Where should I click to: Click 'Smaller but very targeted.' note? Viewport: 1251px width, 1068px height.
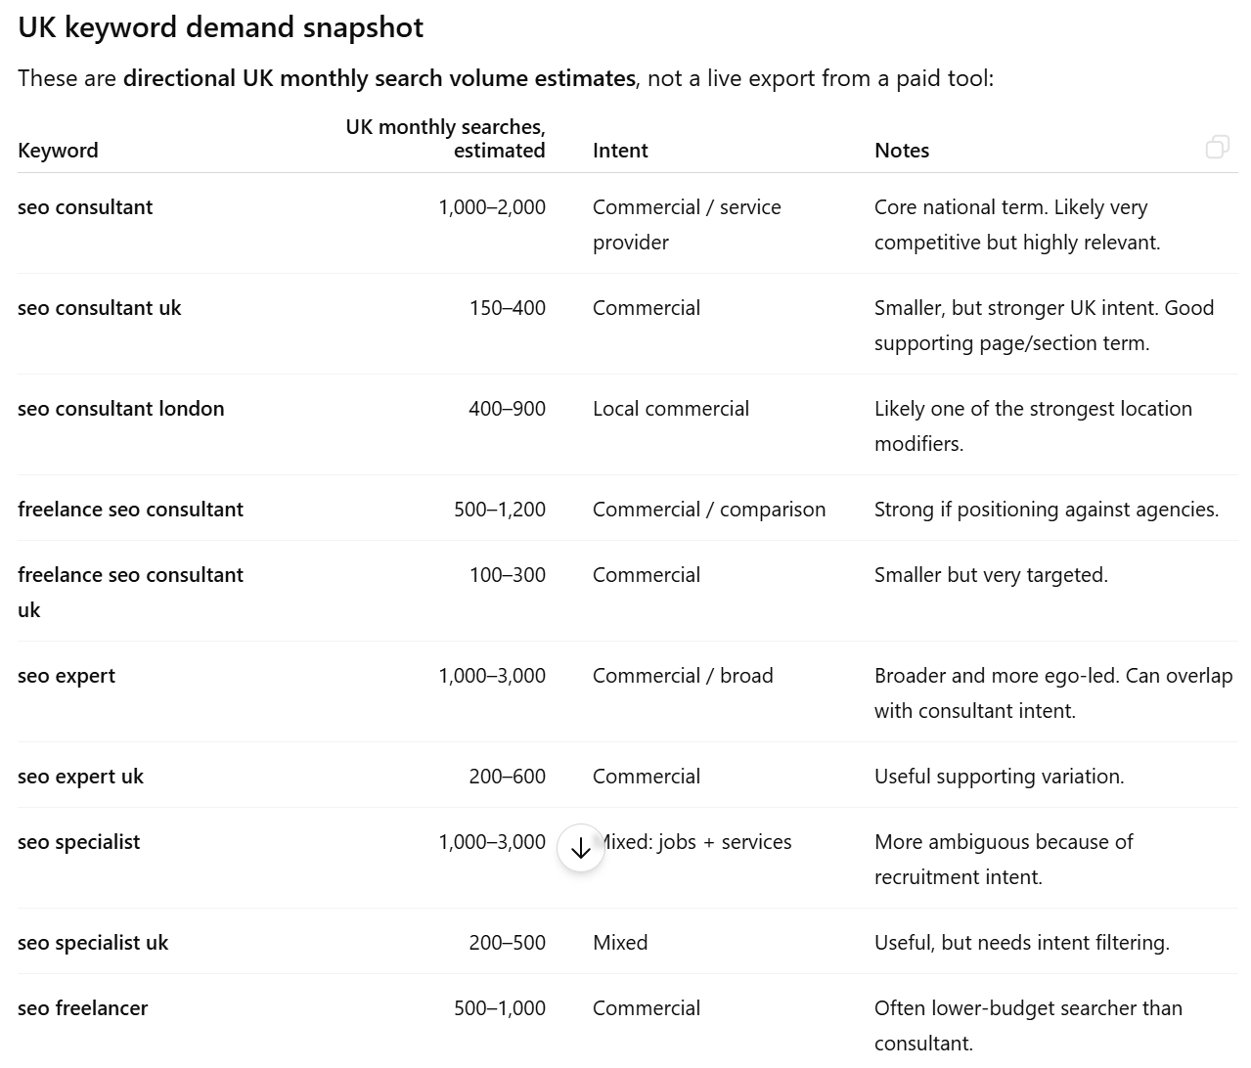tap(991, 575)
